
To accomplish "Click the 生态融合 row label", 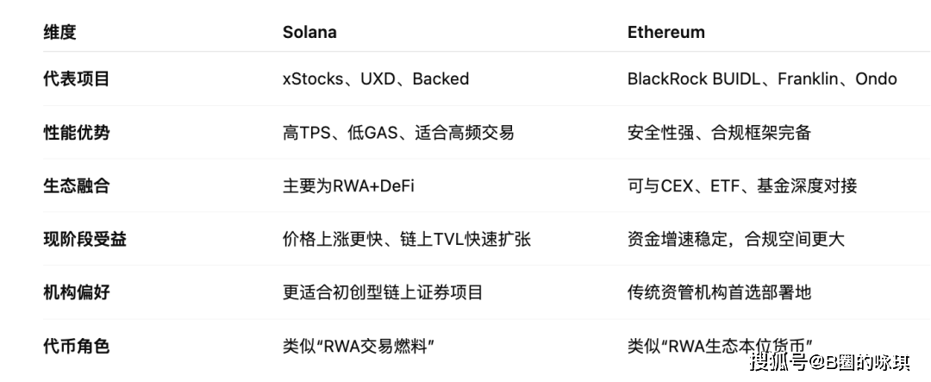I will pos(77,185).
